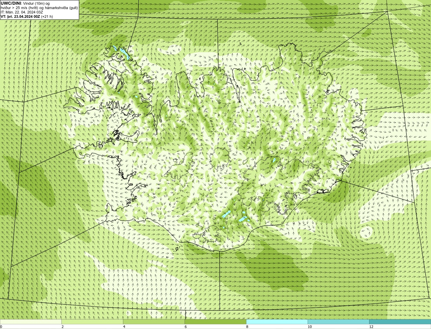Click the '12' scale label under the color bar
Image resolution: width=431 pixels, height=329 pixels.
(x=371, y=327)
